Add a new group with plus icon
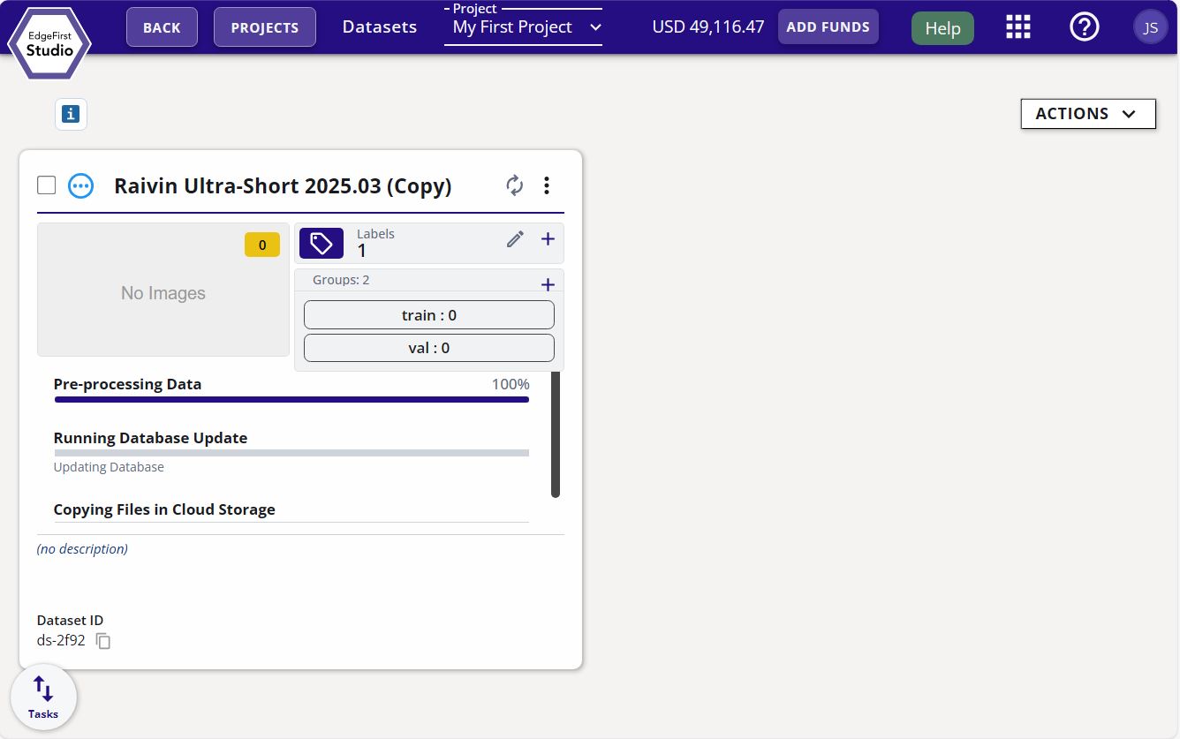This screenshot has height=739, width=1180. tap(548, 284)
